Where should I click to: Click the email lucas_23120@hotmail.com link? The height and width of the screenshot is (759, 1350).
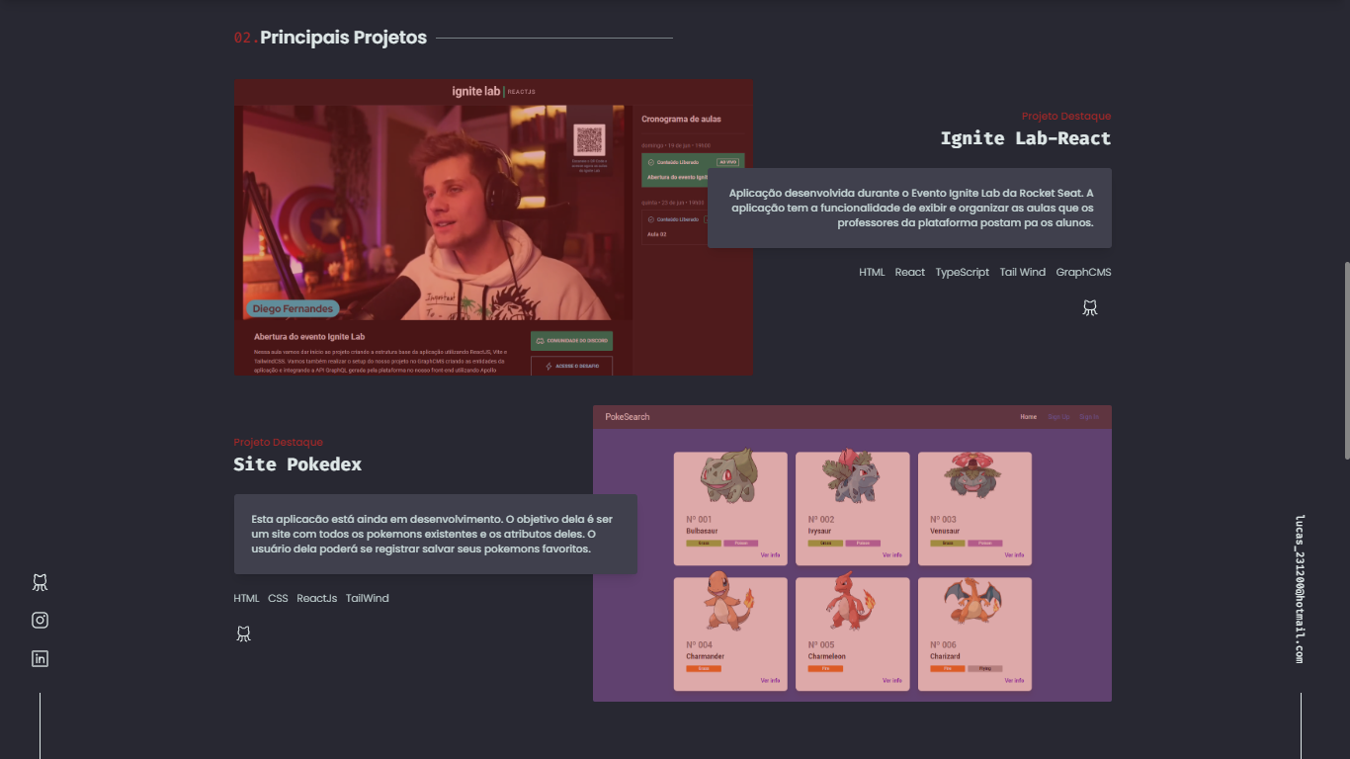[1301, 589]
